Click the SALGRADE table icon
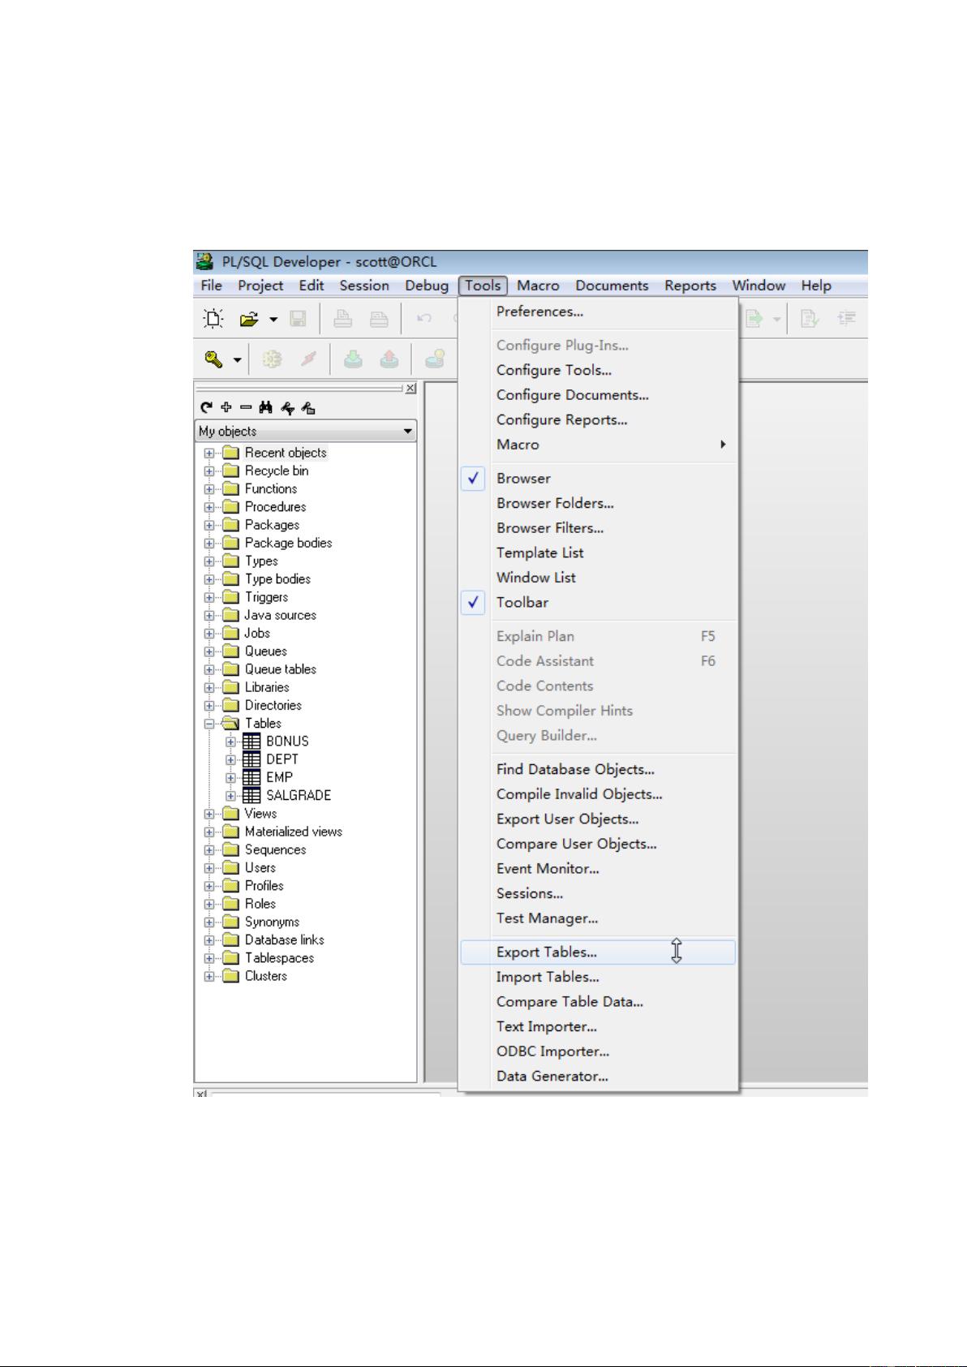The width and height of the screenshot is (967, 1367). pyautogui.click(x=252, y=795)
